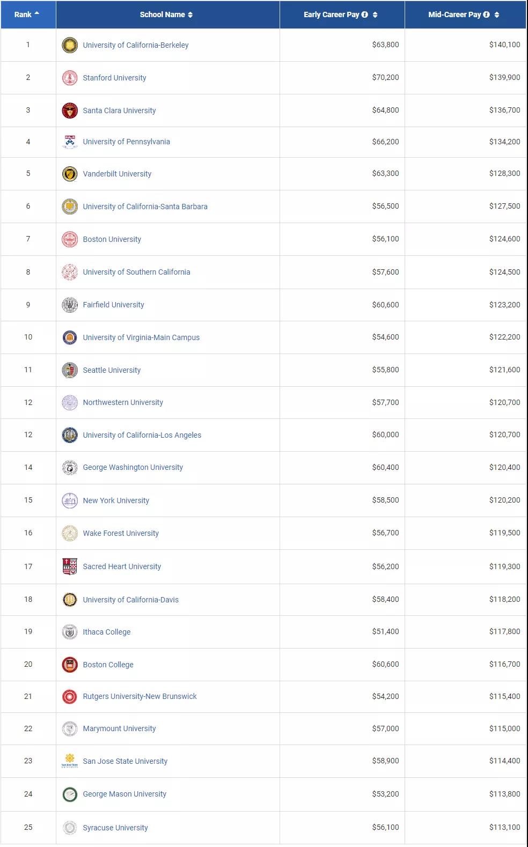Sort by Early Career Pay arrows
The height and width of the screenshot is (847, 528).
[375, 14]
